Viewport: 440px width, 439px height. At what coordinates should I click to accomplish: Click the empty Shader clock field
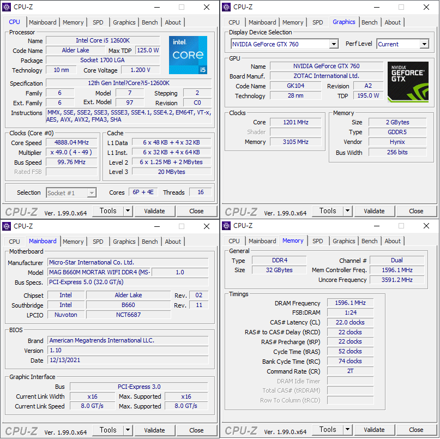tap(296, 132)
